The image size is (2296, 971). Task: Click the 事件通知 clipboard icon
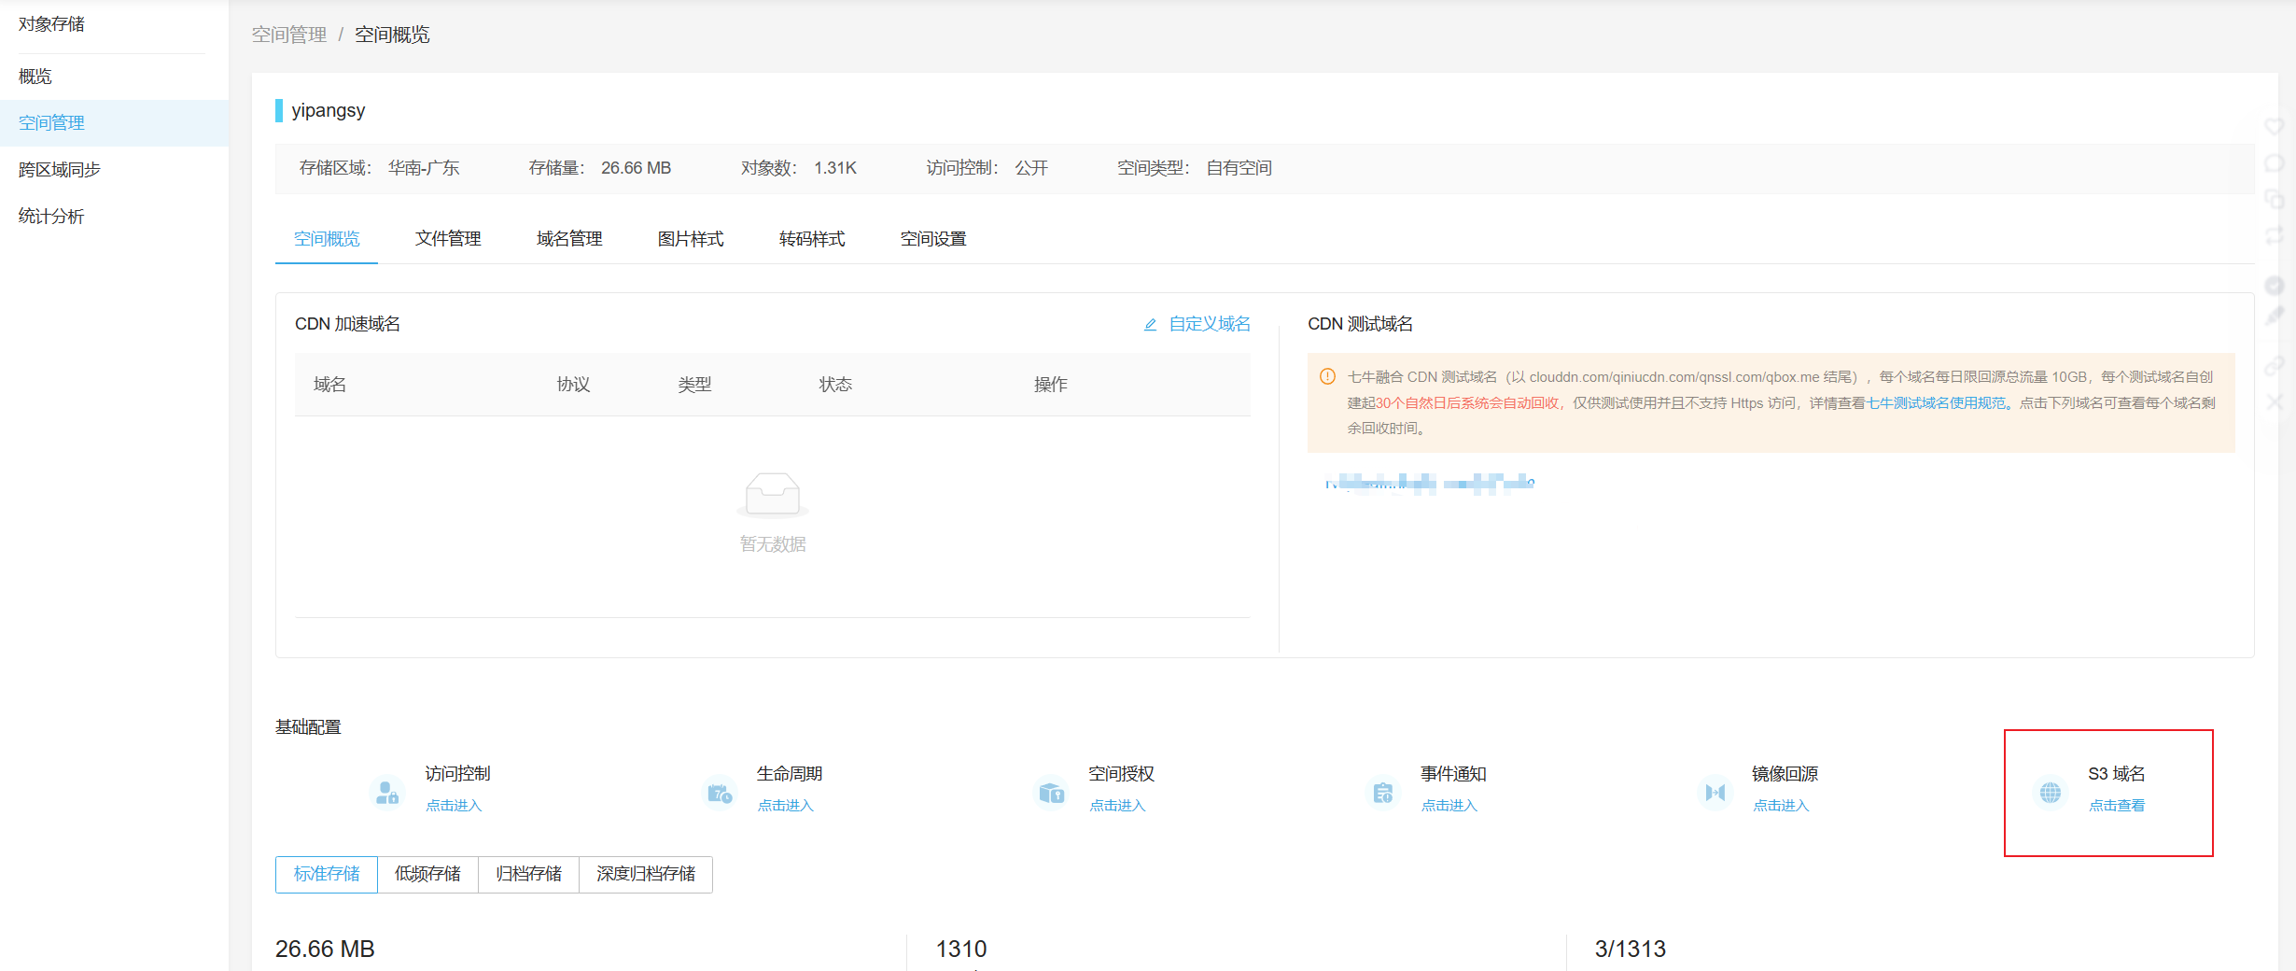(1382, 793)
